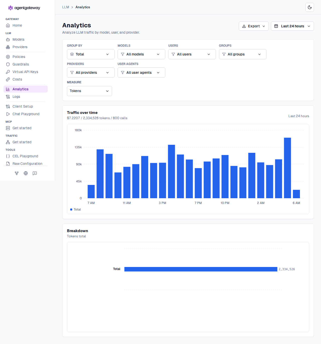321x344 pixels.
Task: Open Chat Playground link
Action: [26, 114]
